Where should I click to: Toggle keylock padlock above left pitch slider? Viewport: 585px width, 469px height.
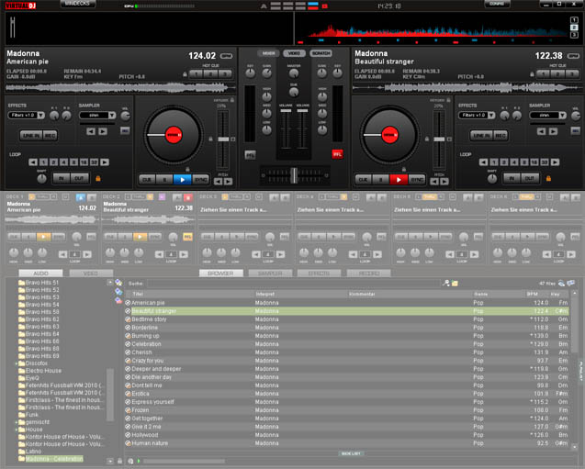[232, 100]
